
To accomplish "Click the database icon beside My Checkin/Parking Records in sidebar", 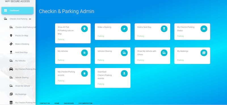I will (11, 102).
